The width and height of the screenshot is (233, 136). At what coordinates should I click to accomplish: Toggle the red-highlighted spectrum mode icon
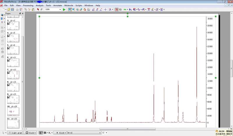117,10
